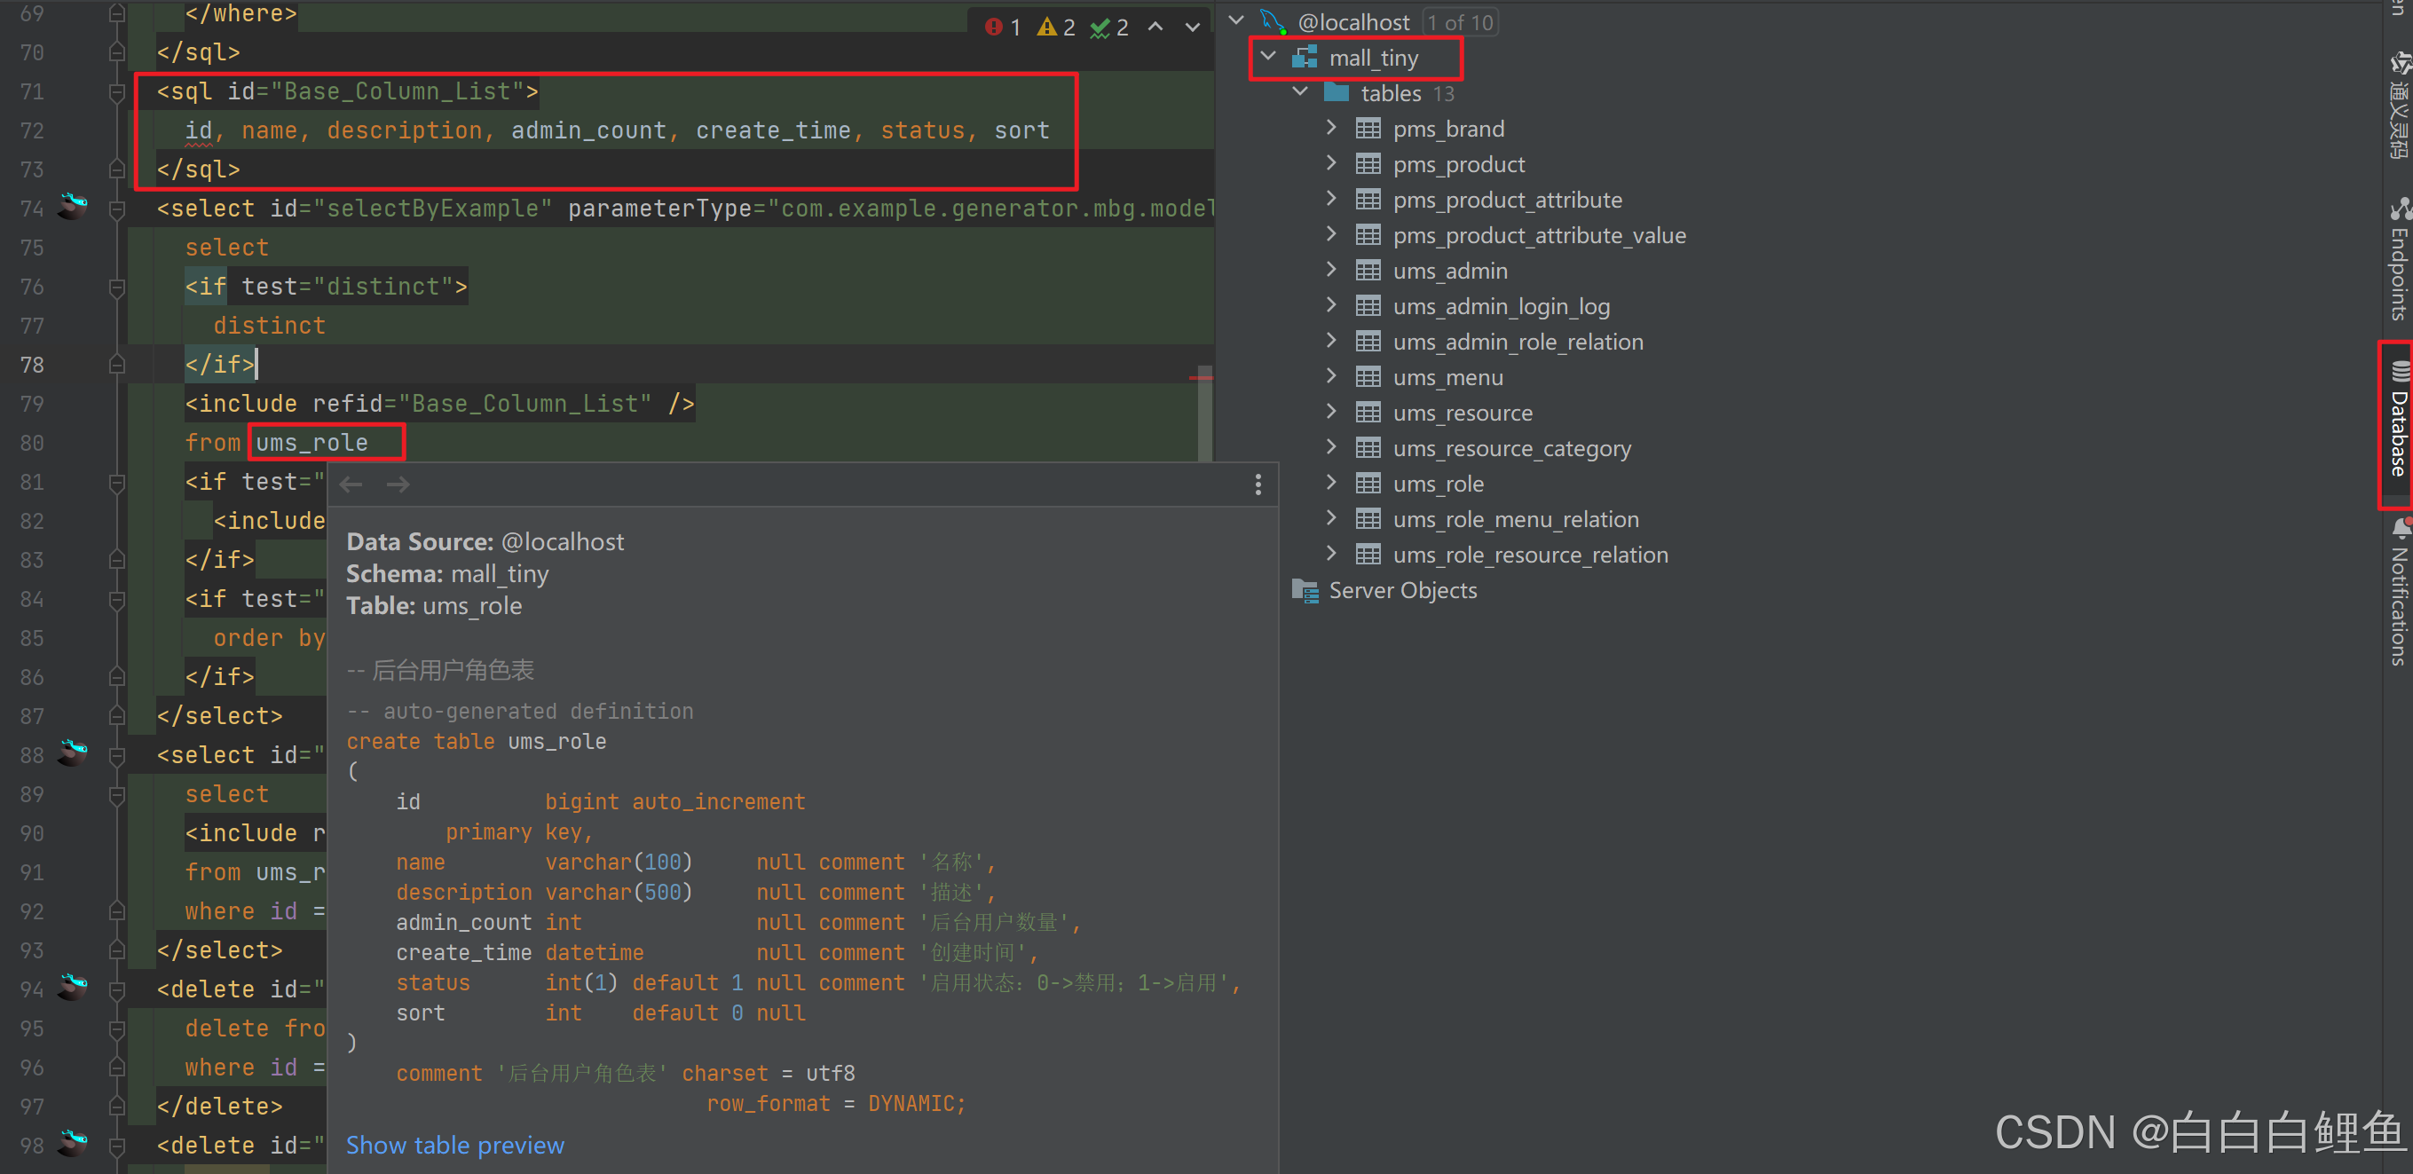Click the warning count showing 2
The width and height of the screenshot is (2413, 1174).
tap(1055, 28)
